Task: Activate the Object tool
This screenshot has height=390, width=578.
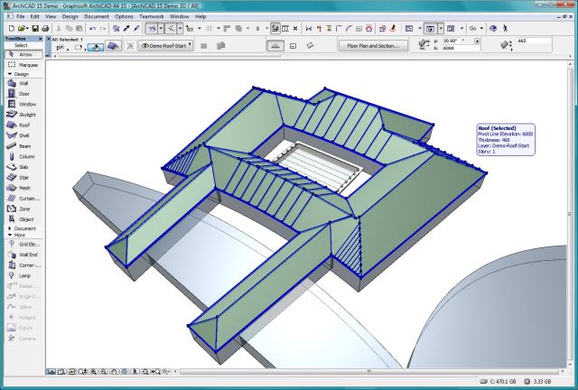Action: [x=23, y=219]
